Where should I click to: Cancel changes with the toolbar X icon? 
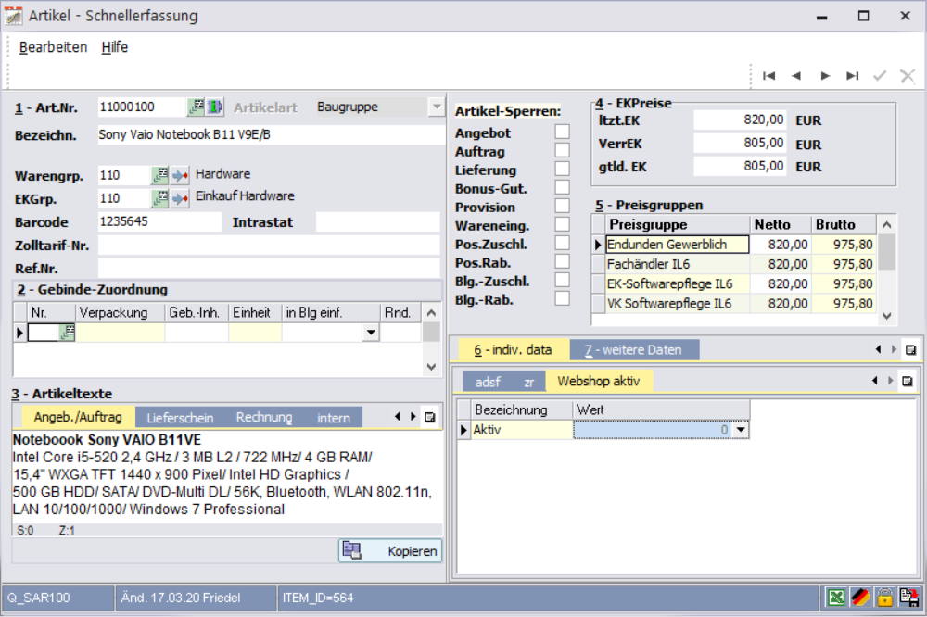point(908,76)
